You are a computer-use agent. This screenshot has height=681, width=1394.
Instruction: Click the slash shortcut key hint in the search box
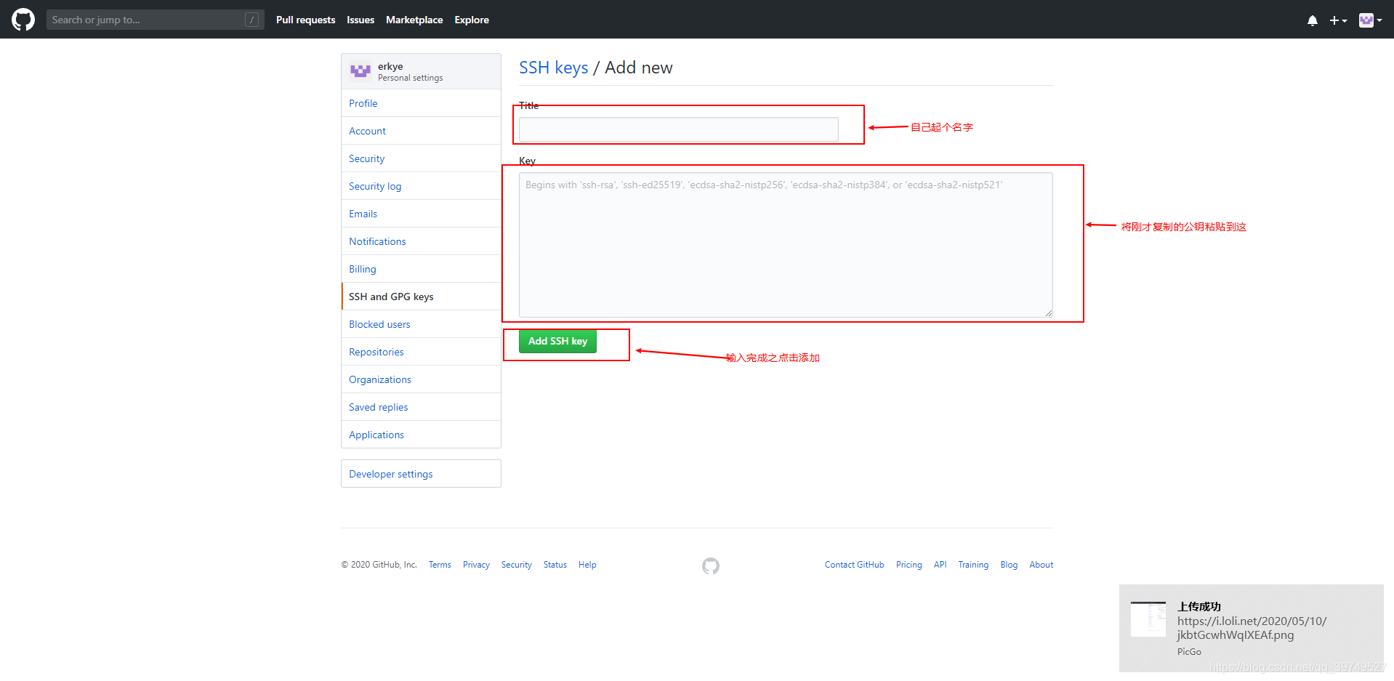[252, 20]
